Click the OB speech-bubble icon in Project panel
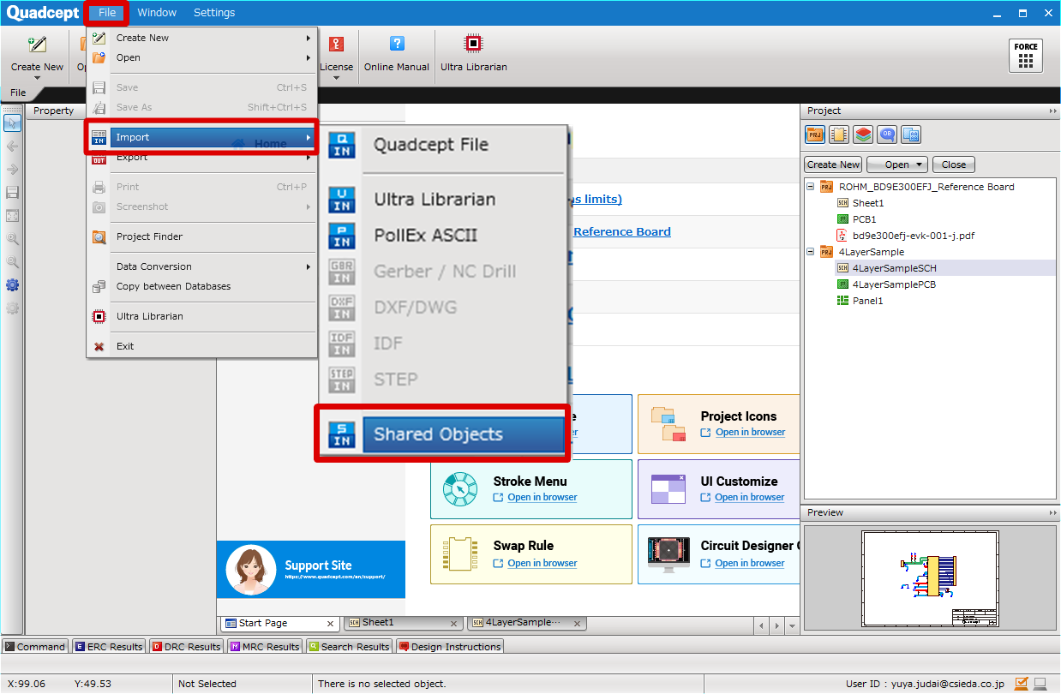1061x694 pixels. pyautogui.click(x=886, y=135)
